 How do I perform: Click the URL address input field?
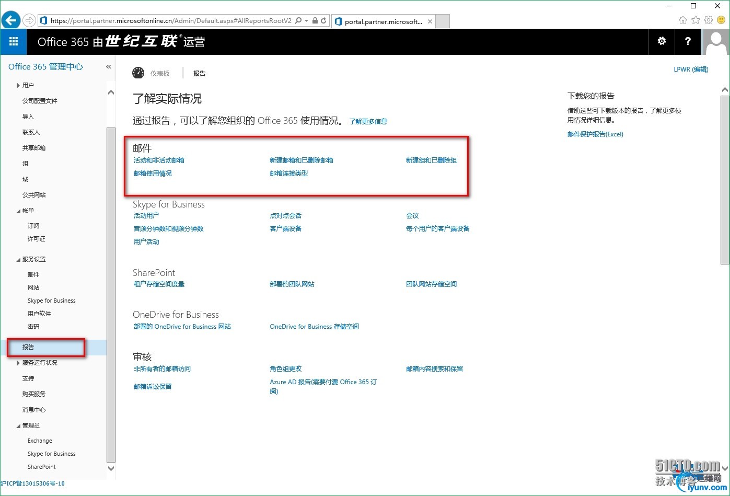click(x=171, y=21)
